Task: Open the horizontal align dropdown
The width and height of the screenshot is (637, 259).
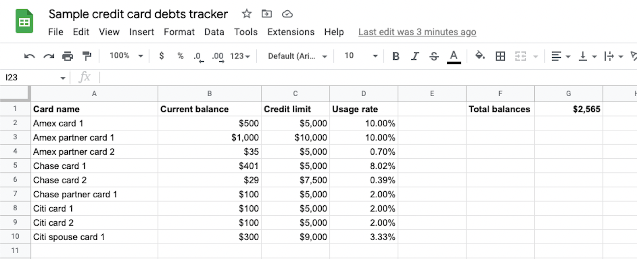Action: pyautogui.click(x=561, y=56)
